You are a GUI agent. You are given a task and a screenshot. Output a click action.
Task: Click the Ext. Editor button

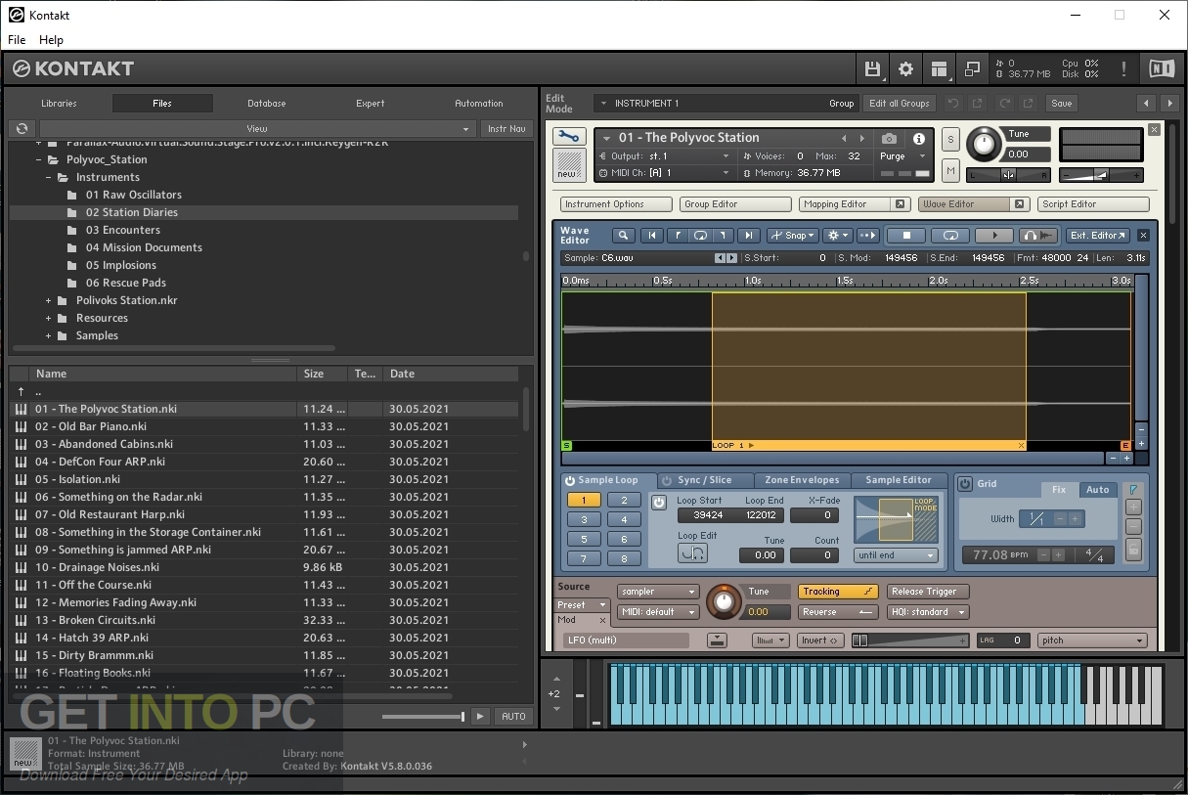[x=1098, y=236]
